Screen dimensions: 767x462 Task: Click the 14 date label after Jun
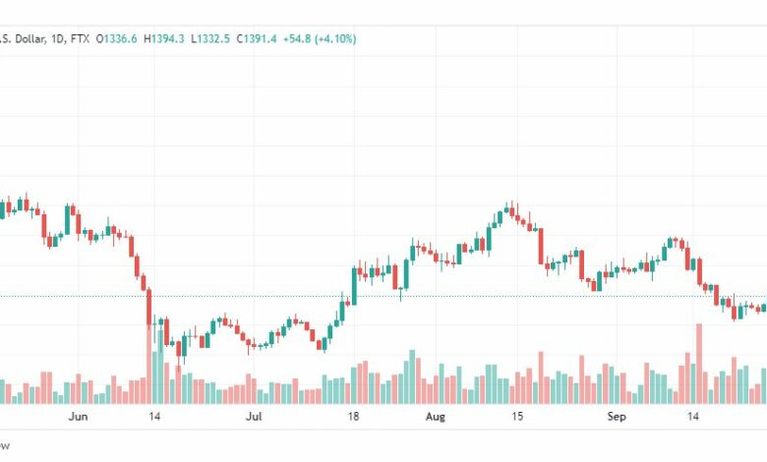[154, 417]
